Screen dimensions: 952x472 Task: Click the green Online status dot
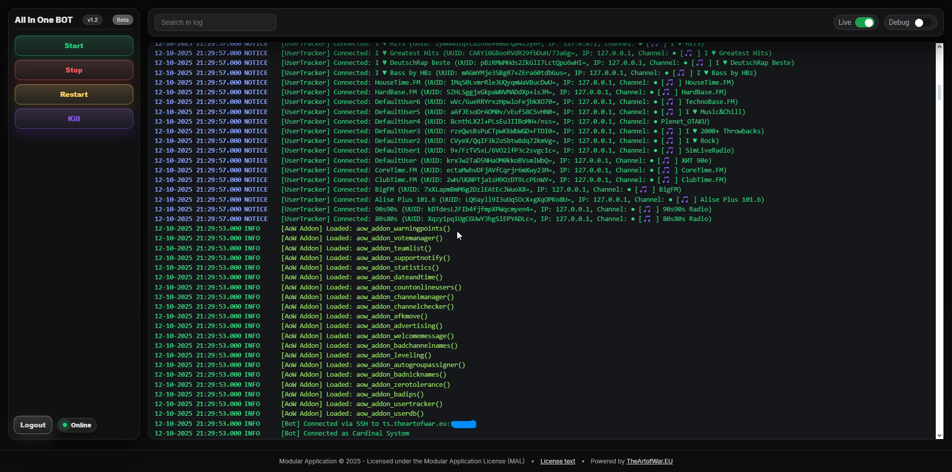click(65, 425)
